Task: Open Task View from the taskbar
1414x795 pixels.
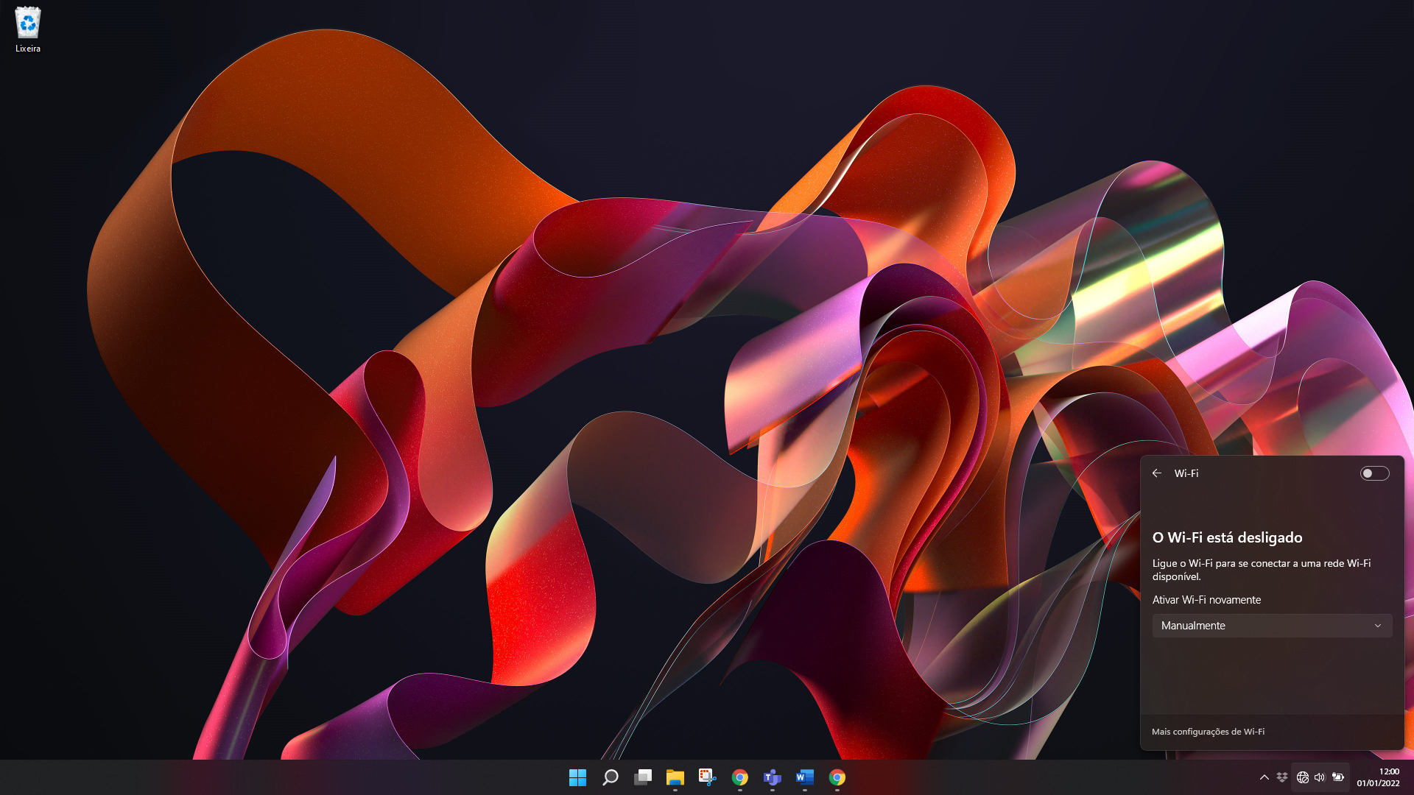Action: [642, 777]
